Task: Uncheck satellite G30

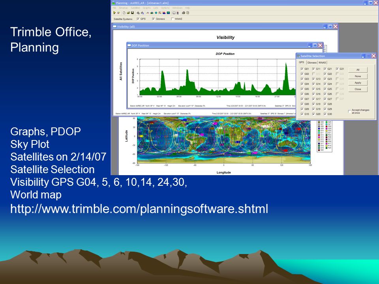Action: (x=325, y=114)
